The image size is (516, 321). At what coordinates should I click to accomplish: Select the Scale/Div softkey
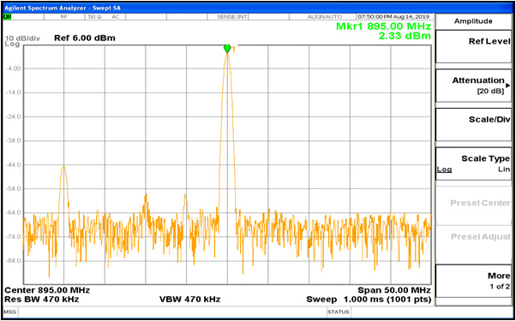pos(473,124)
